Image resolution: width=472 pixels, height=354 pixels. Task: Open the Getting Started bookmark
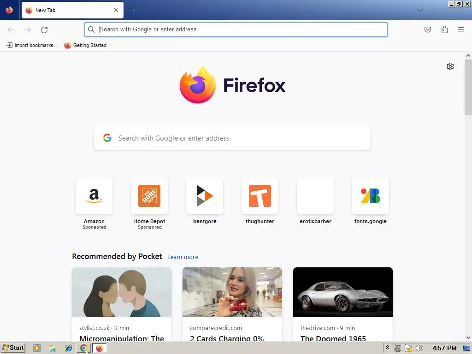85,45
